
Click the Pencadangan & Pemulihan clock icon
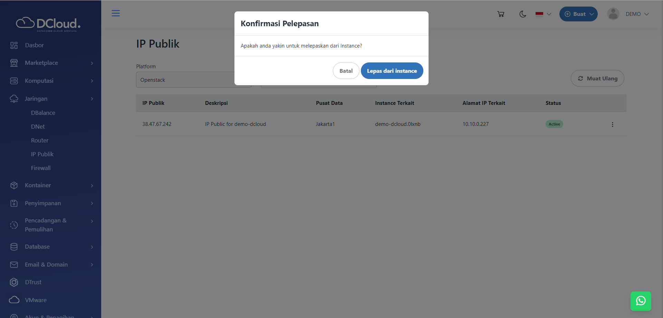coord(14,225)
